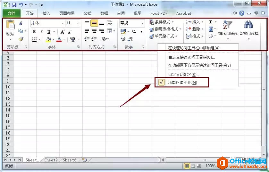Toggle Wrap Text icon
269x172 pixels.
(x=109, y=23)
